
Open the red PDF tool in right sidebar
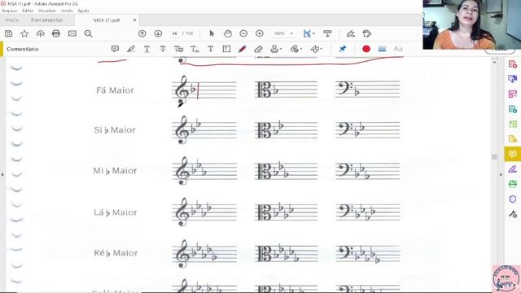[513, 63]
